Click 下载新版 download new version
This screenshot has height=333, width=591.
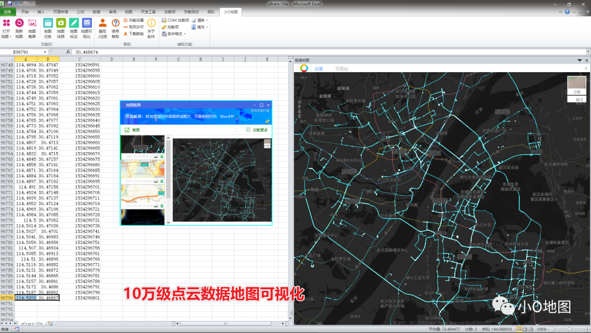pyautogui.click(x=134, y=34)
